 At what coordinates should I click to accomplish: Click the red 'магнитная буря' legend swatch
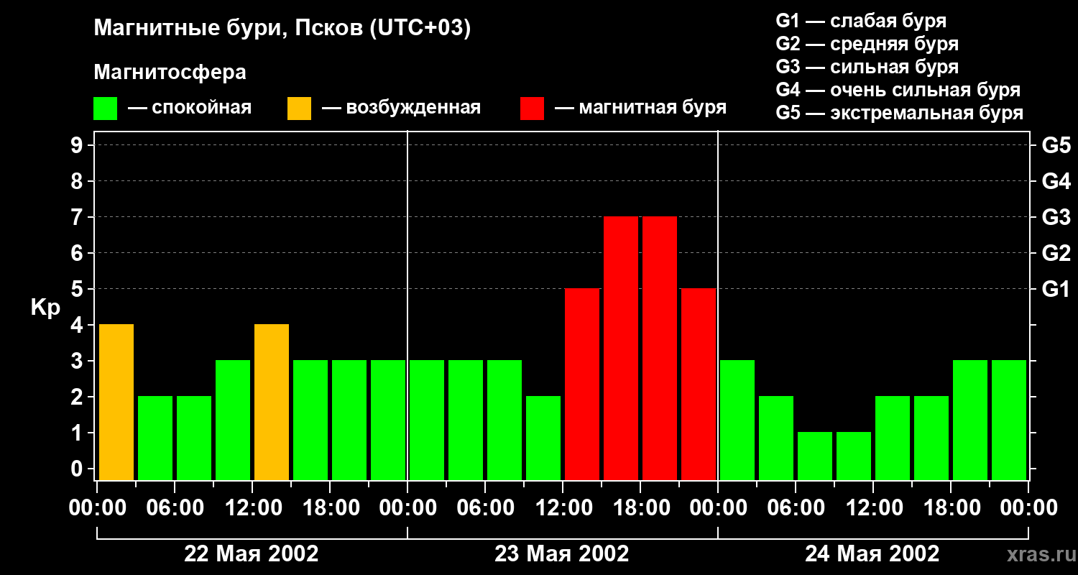[x=532, y=109]
